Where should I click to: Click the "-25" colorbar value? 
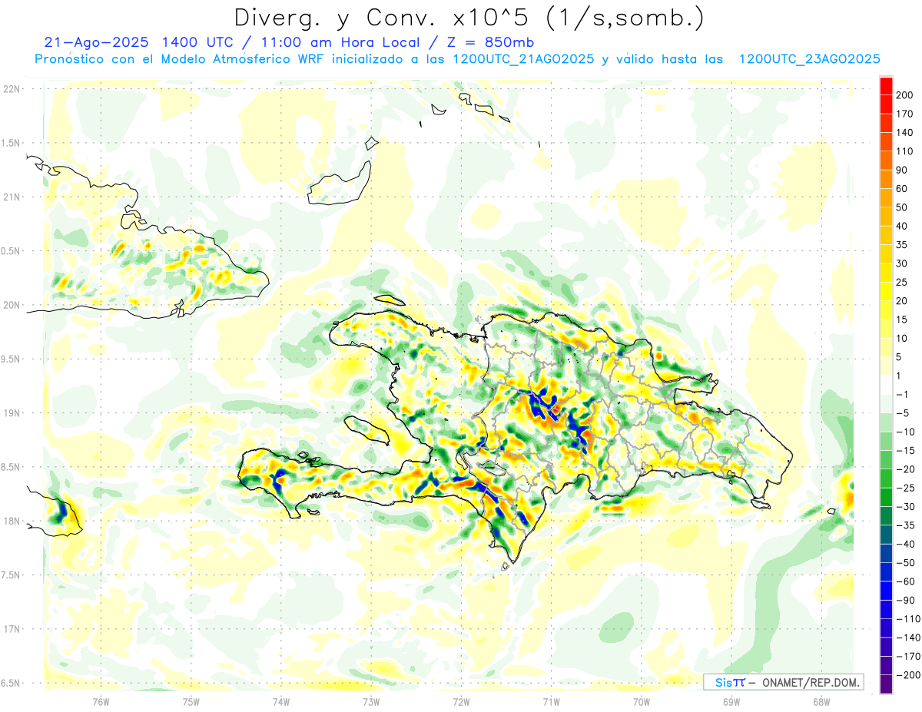(x=905, y=488)
